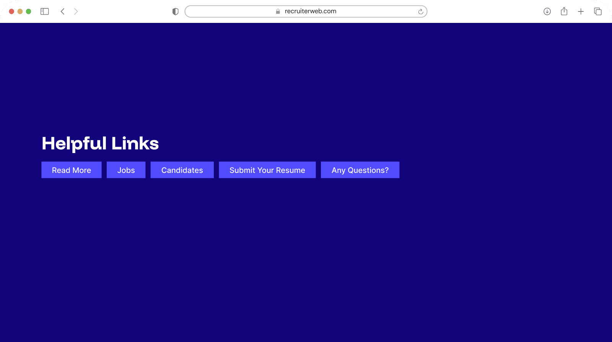The image size is (612, 342).
Task: Enter full screen with green button
Action: [28, 11]
